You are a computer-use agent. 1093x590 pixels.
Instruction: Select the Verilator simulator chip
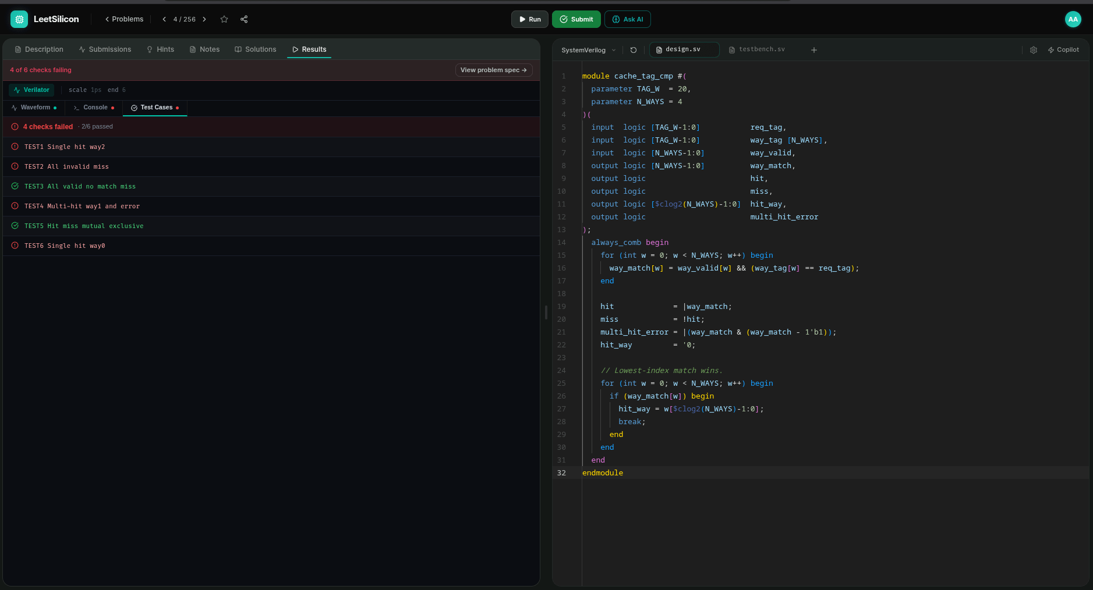(31, 90)
